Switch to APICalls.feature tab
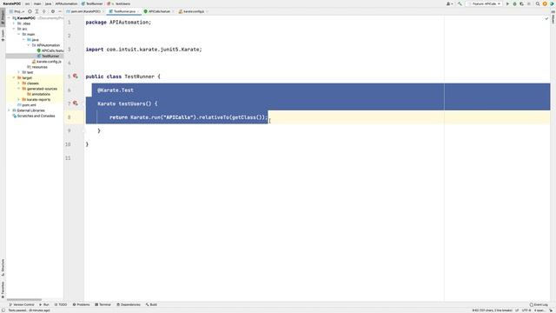The height and width of the screenshot is (313, 556). click(158, 11)
